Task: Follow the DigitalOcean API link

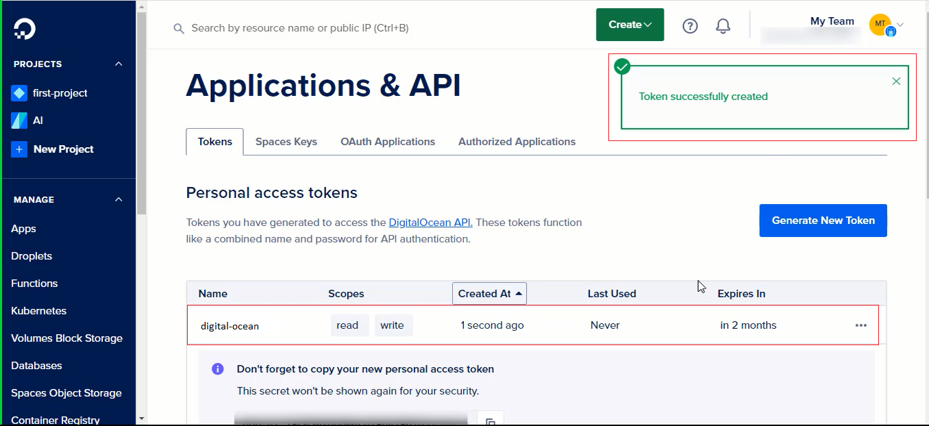Action: 430,223
